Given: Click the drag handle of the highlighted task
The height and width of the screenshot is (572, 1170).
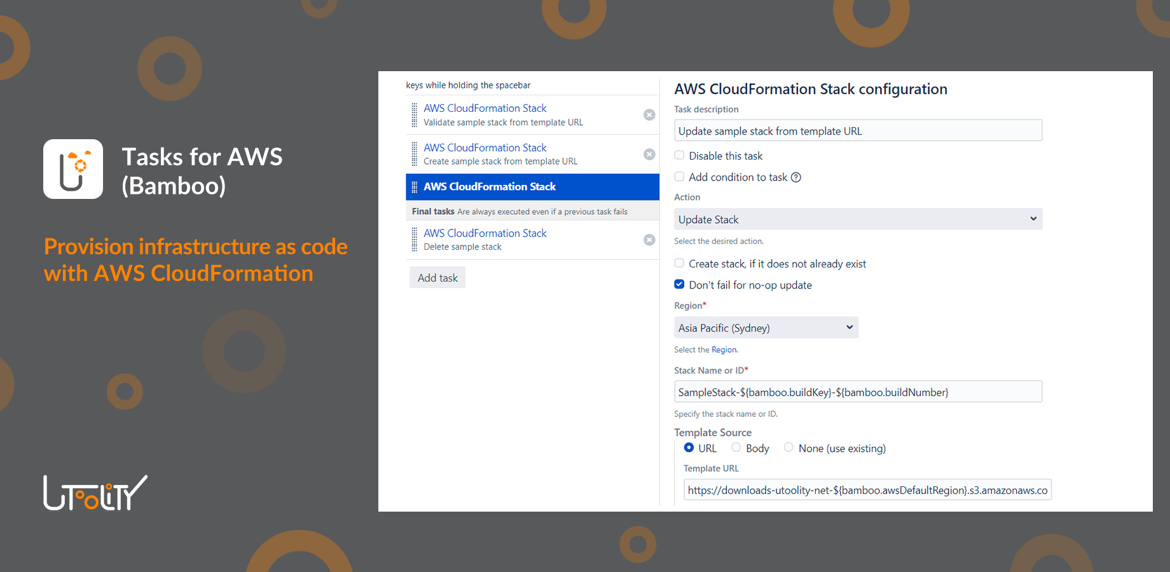Looking at the screenshot, I should coord(413,187).
